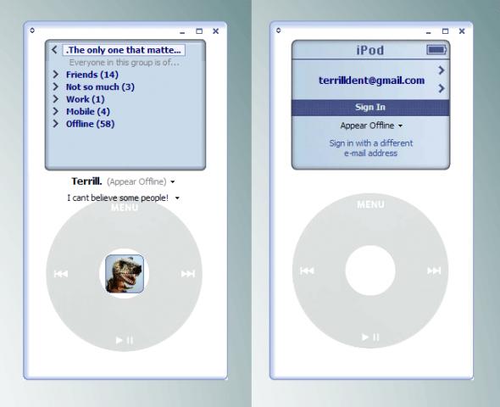Click previous track on left iPod wheel
Image resolution: width=500 pixels, height=407 pixels.
[x=61, y=274]
